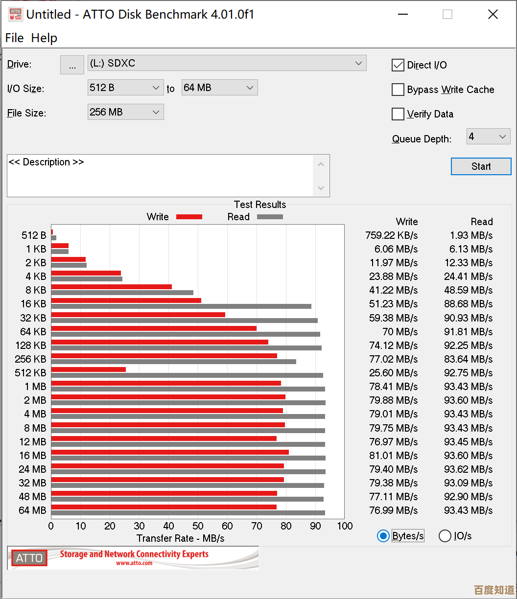Image resolution: width=517 pixels, height=599 pixels.
Task: Click the ATTO logo in bottom banner
Action: [x=29, y=558]
